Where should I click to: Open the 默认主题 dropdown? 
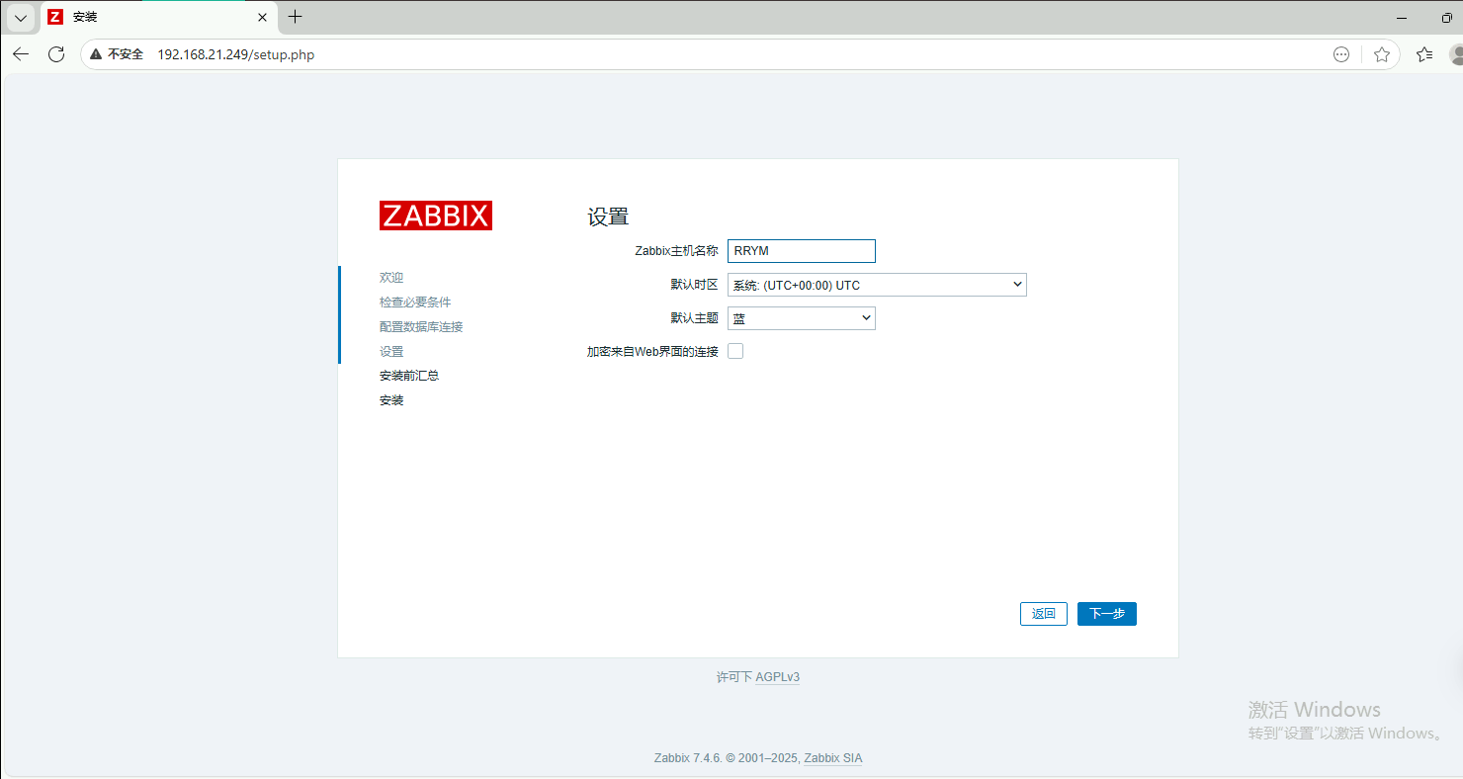click(x=801, y=318)
